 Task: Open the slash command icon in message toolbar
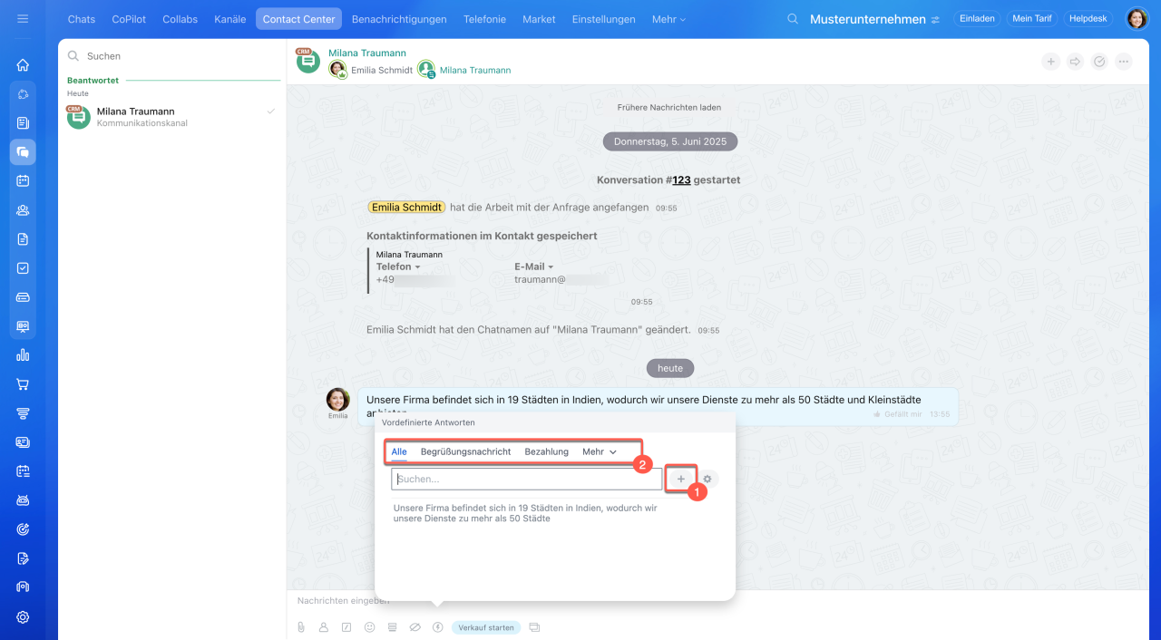(x=346, y=627)
